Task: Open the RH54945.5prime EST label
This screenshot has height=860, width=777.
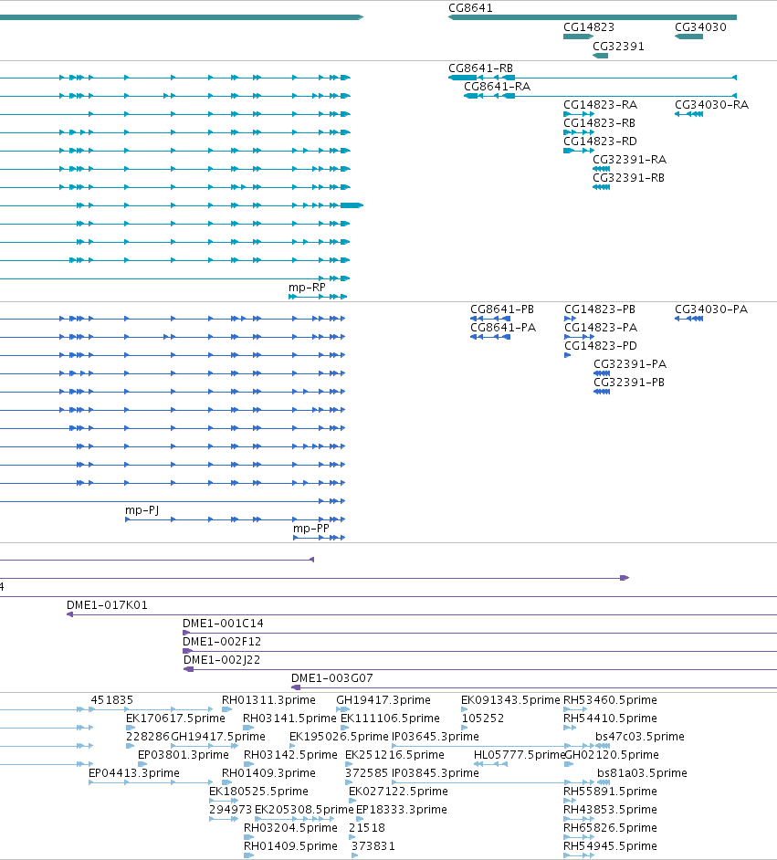Action: click(610, 846)
